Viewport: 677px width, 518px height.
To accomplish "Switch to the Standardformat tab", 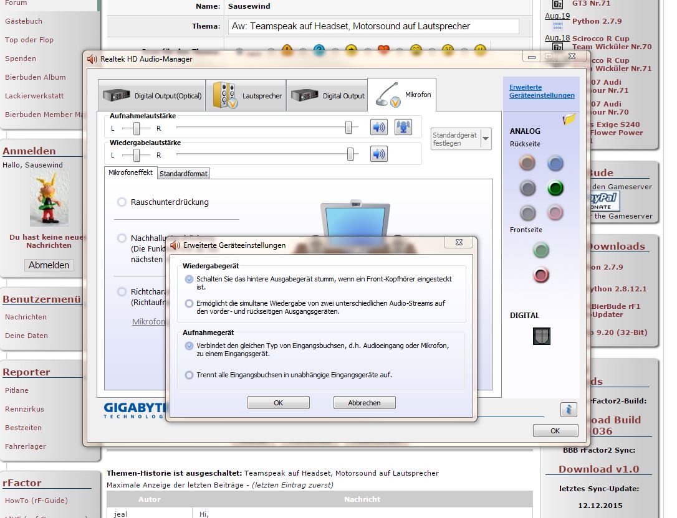I will [183, 174].
